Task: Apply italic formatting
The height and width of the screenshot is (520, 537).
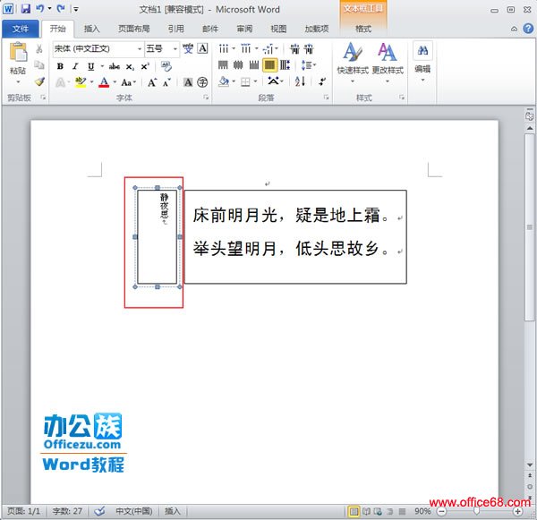Action: click(x=75, y=66)
